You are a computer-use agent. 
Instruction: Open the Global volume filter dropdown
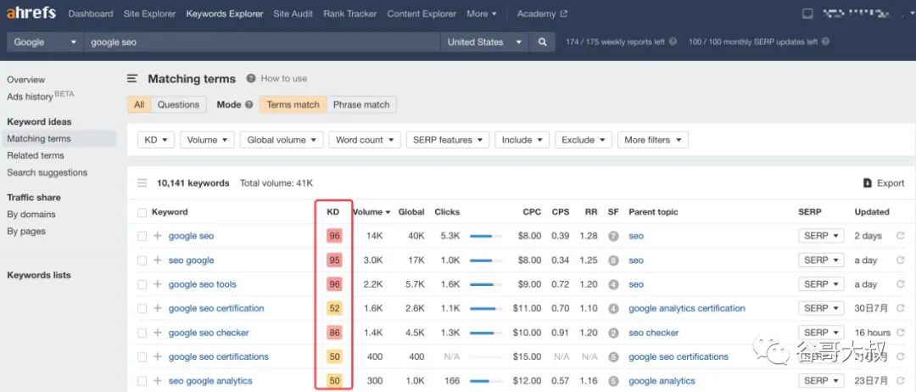coord(282,140)
